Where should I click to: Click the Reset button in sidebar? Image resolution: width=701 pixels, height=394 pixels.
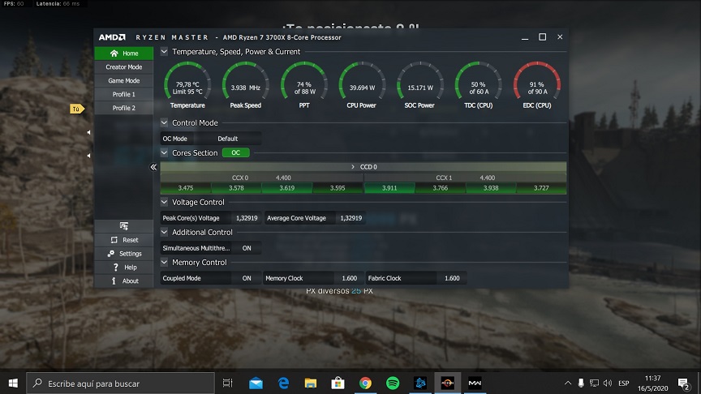point(124,240)
